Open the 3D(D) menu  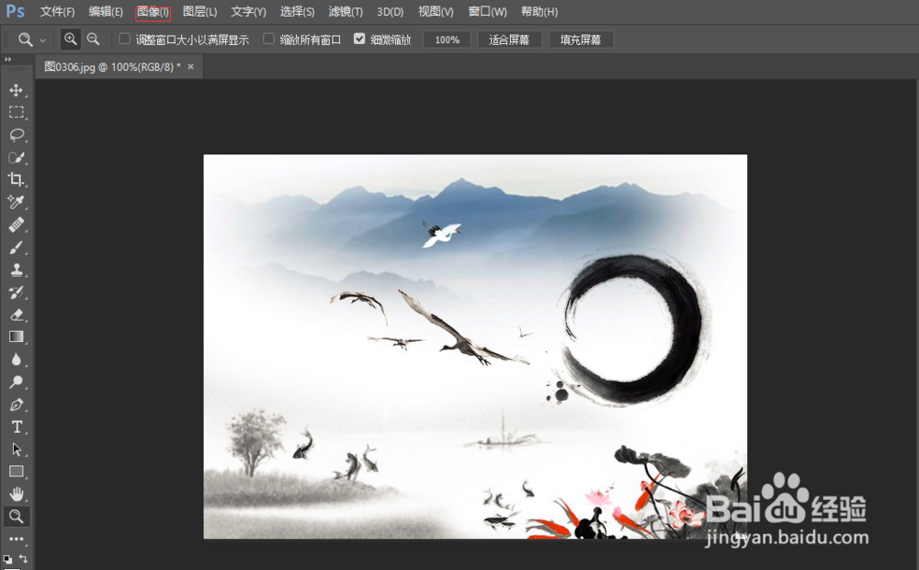pos(391,12)
